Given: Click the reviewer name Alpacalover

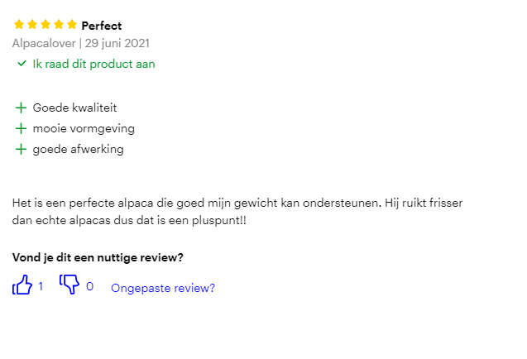Looking at the screenshot, I should (44, 43).
